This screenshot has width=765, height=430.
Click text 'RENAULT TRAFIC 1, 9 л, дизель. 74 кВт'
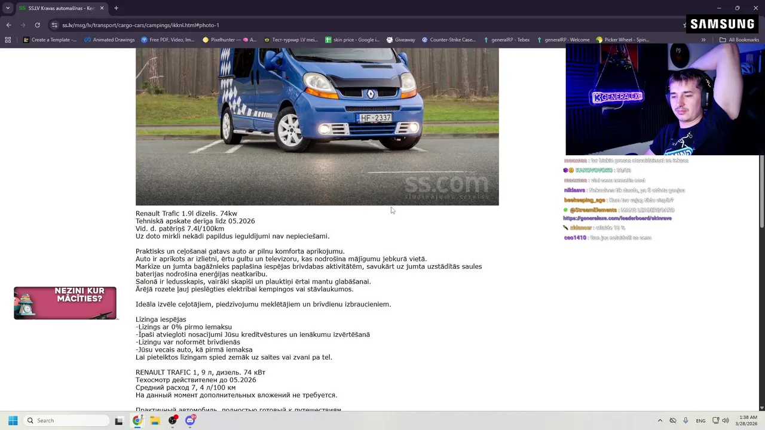pyautogui.click(x=200, y=372)
